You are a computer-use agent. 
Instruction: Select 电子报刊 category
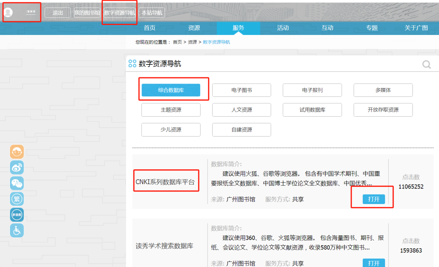312,90
